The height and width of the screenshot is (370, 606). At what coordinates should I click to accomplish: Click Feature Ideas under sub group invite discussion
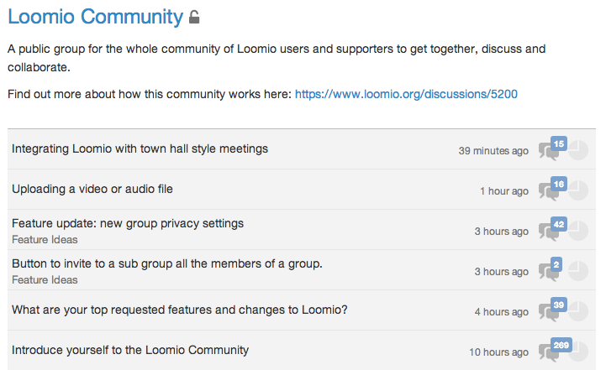(x=45, y=279)
